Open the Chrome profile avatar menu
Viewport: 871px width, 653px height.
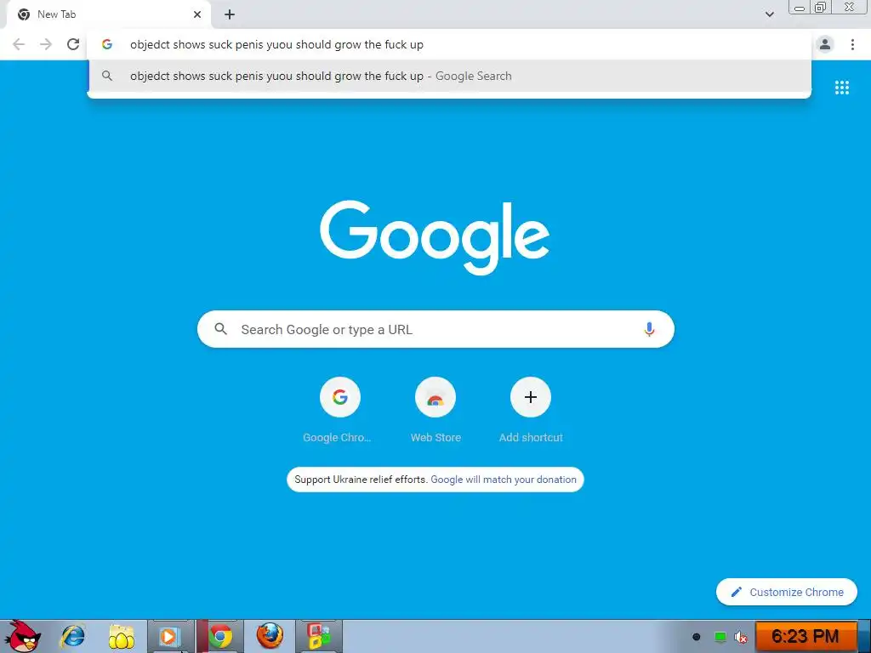(x=825, y=44)
